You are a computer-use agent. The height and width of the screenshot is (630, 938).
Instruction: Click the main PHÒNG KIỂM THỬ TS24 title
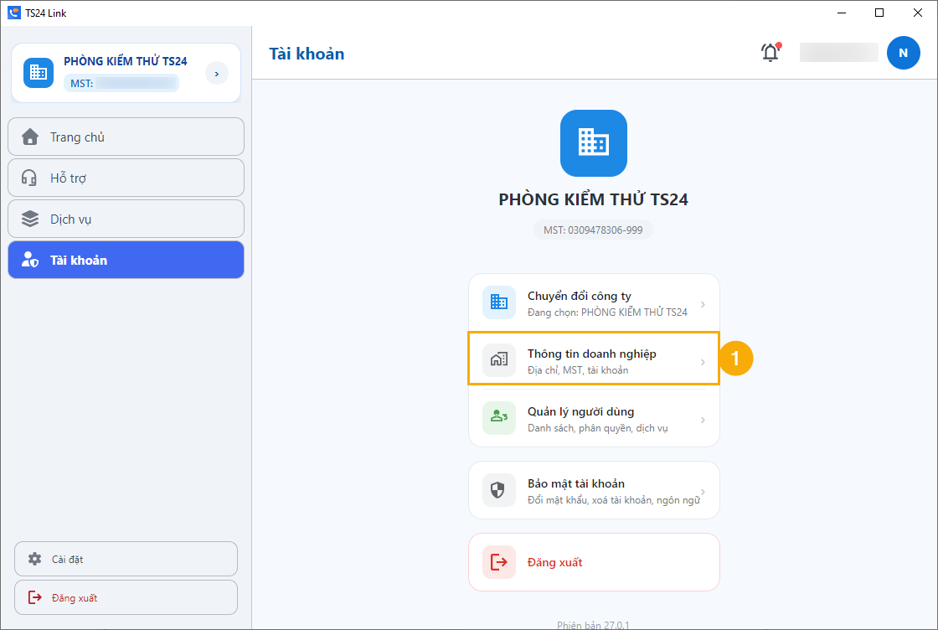point(594,199)
